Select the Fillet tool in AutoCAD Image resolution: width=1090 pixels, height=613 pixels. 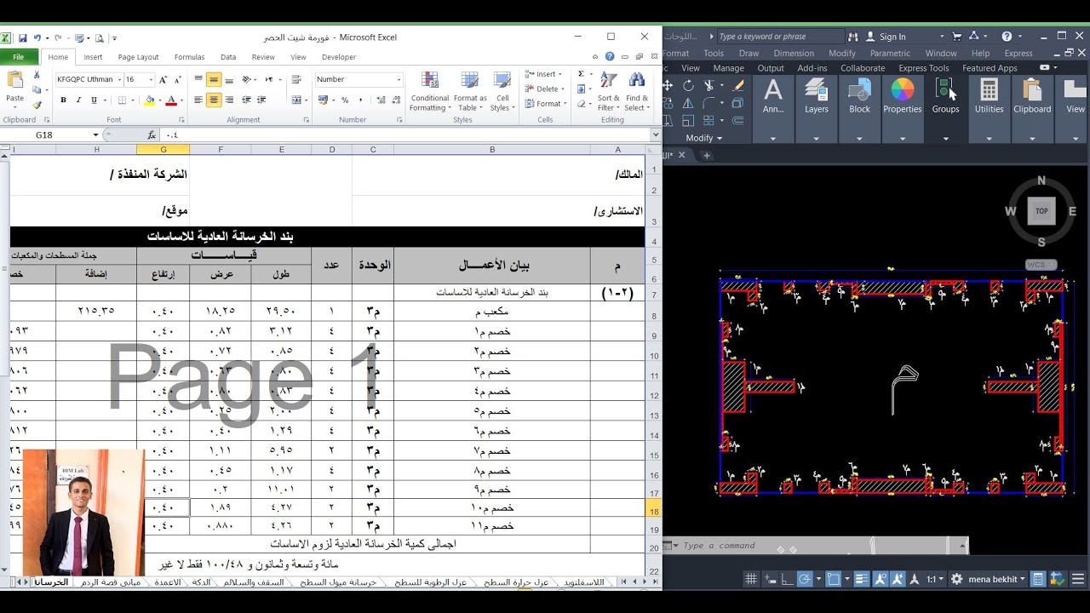(709, 103)
